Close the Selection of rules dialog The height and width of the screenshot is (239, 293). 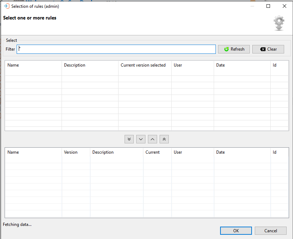point(285,6)
